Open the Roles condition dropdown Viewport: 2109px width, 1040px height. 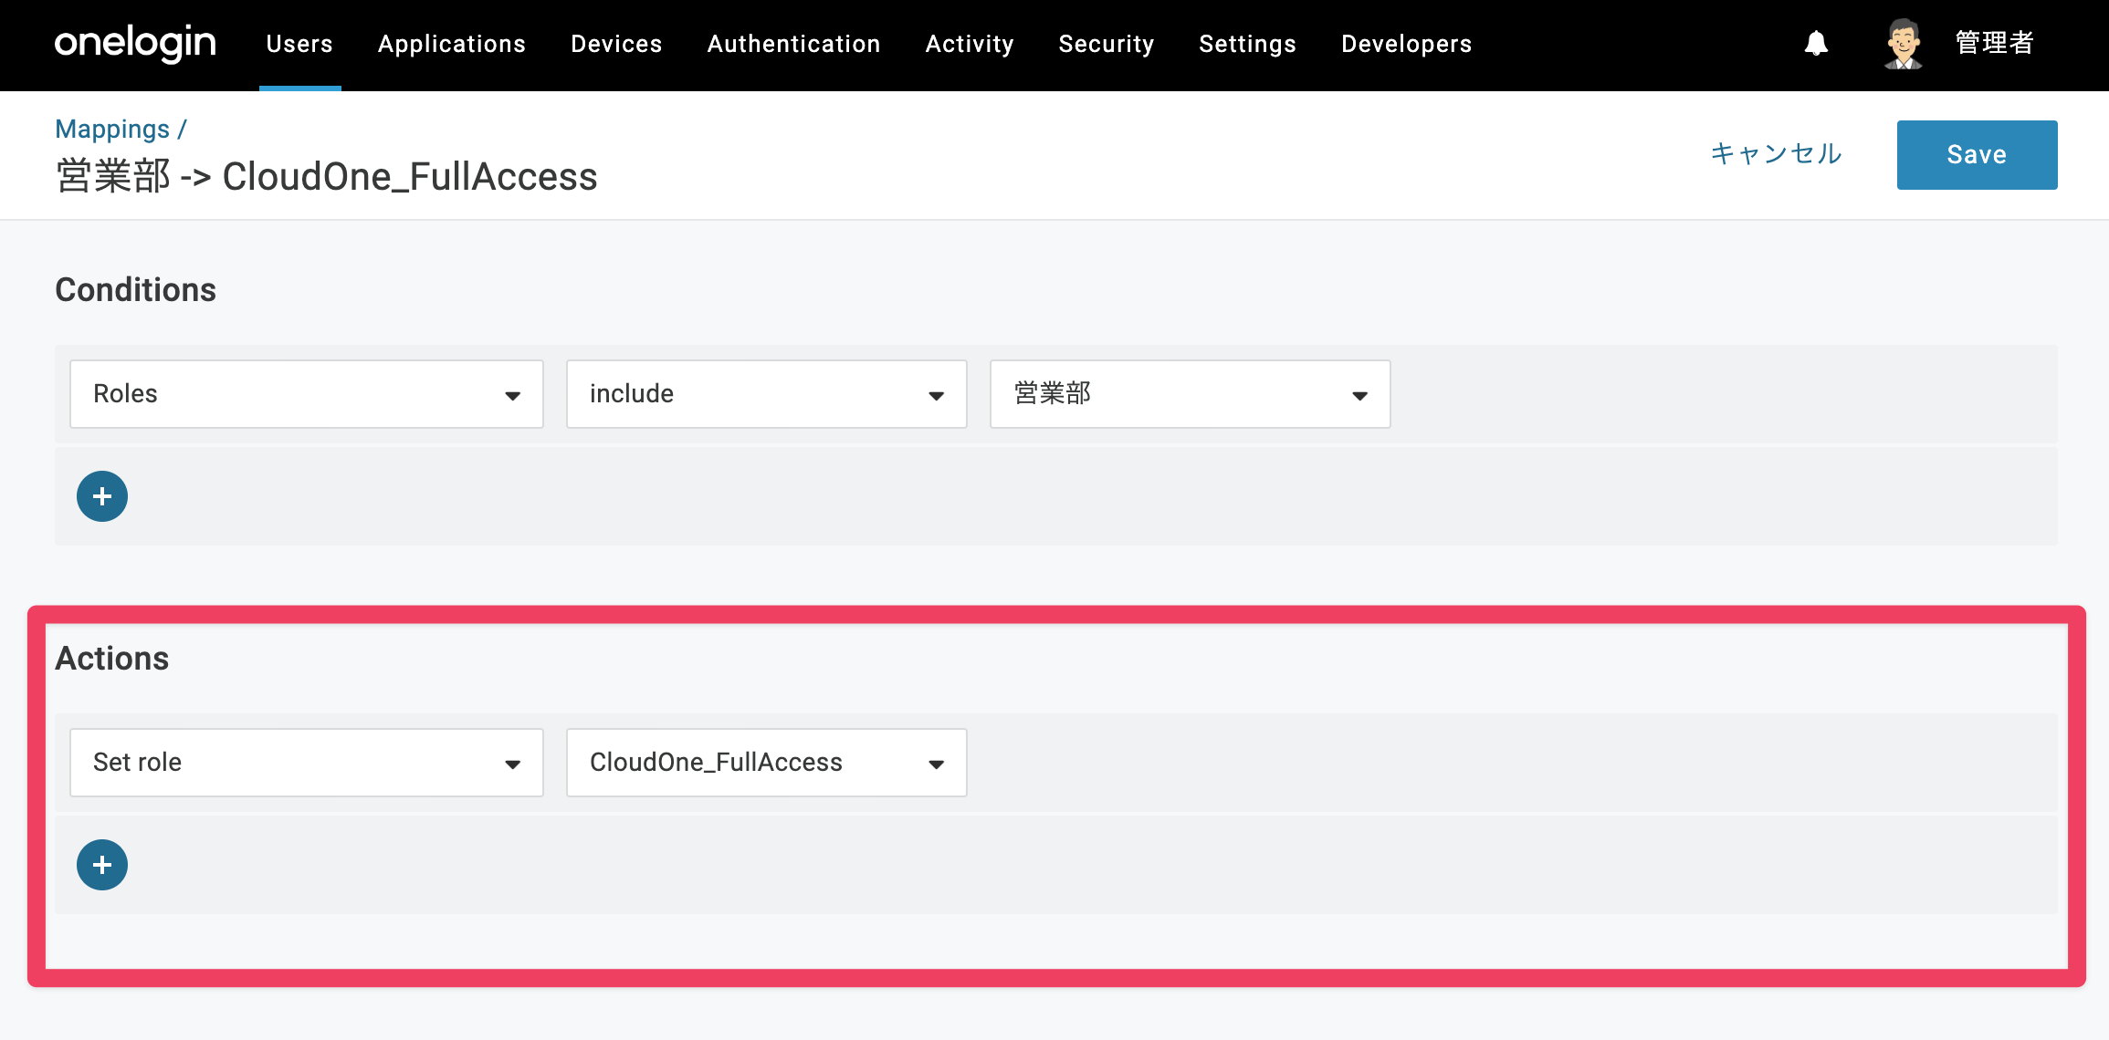(307, 394)
